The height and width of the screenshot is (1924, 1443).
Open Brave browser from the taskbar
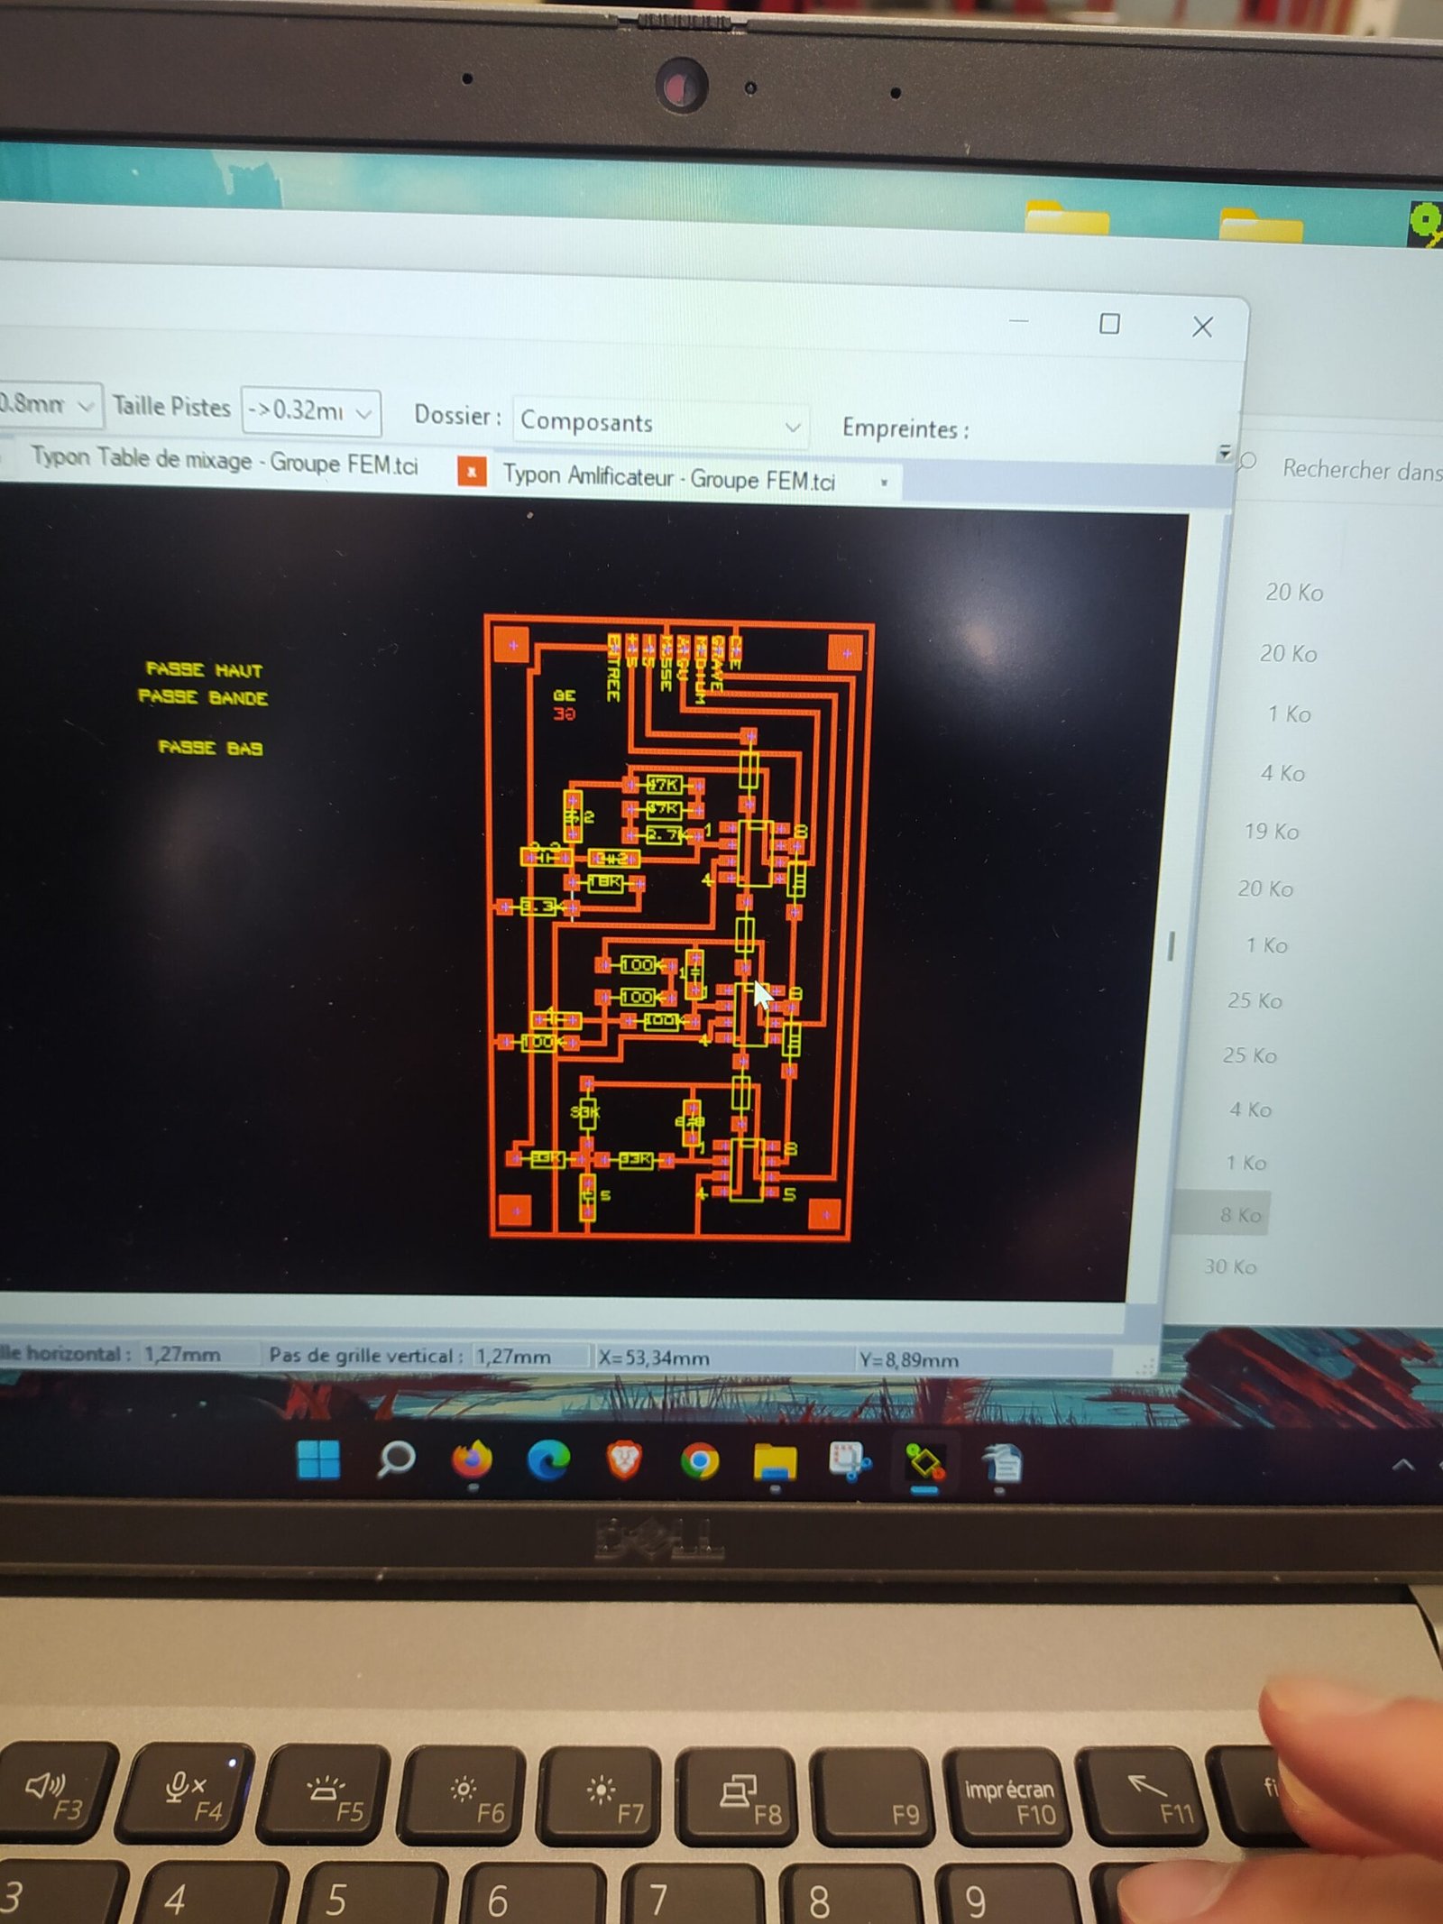coord(624,1461)
